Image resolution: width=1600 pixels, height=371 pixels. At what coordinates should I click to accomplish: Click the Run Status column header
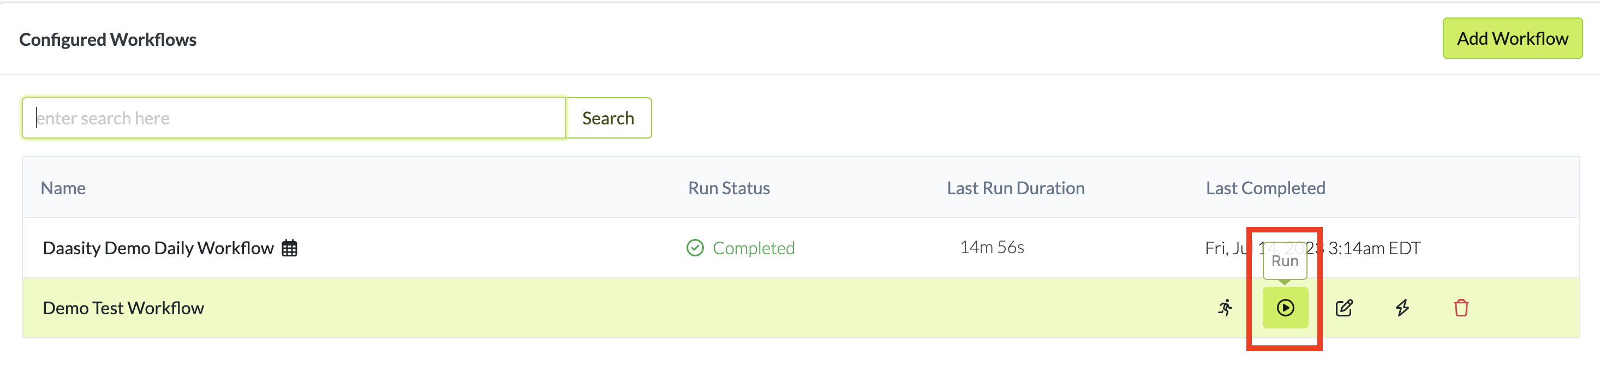[729, 188]
